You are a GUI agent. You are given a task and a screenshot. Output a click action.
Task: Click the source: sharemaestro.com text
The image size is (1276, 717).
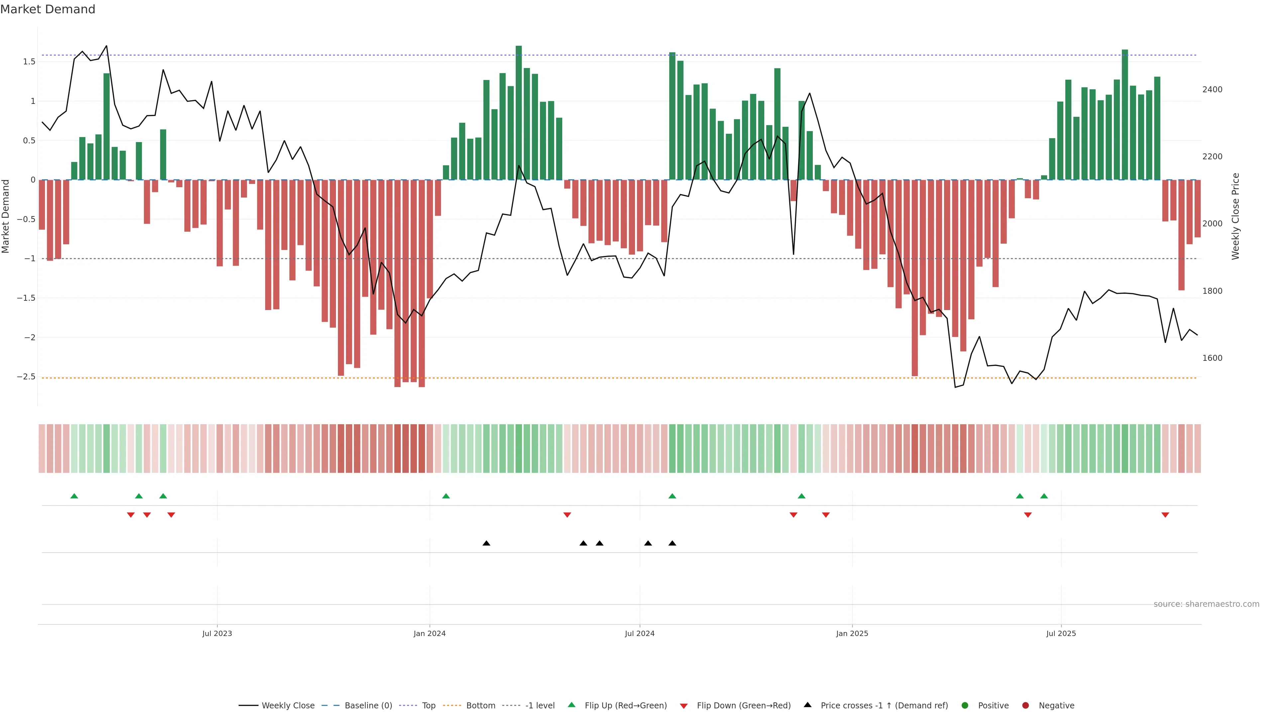click(x=1206, y=604)
